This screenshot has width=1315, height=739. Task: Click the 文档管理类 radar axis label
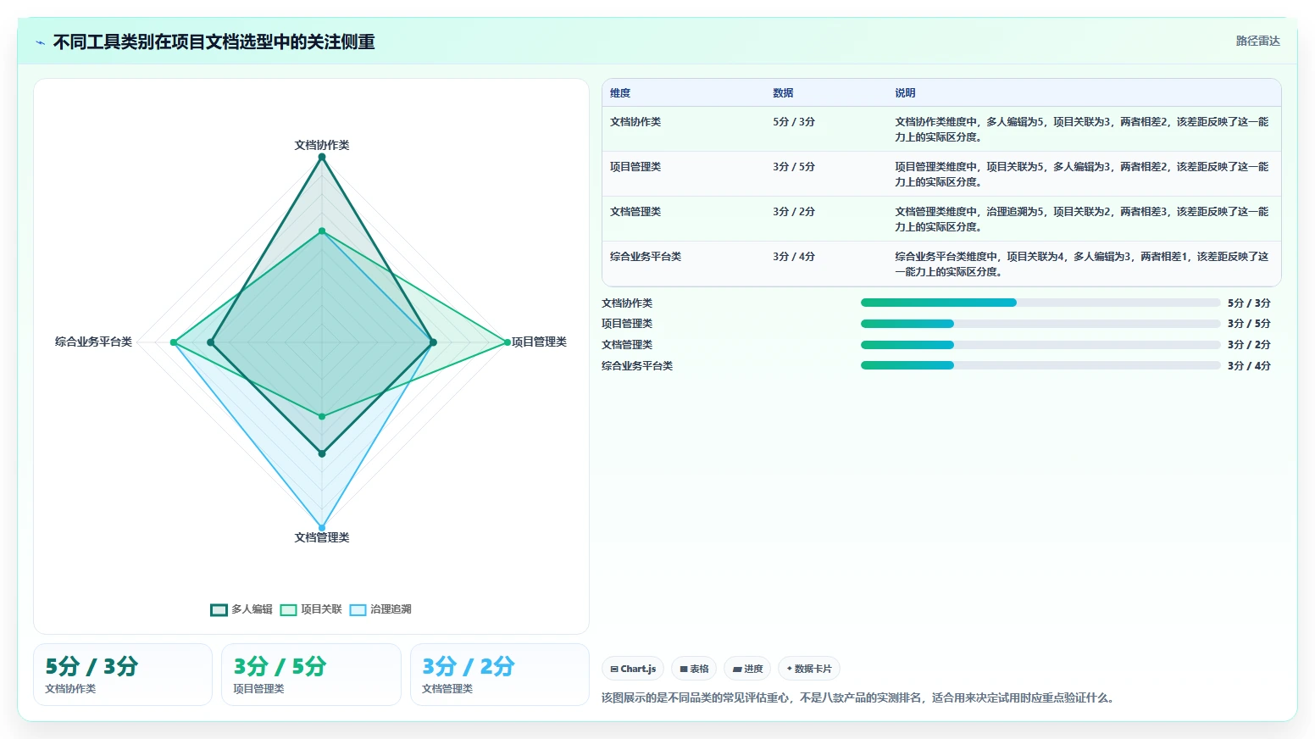(322, 537)
